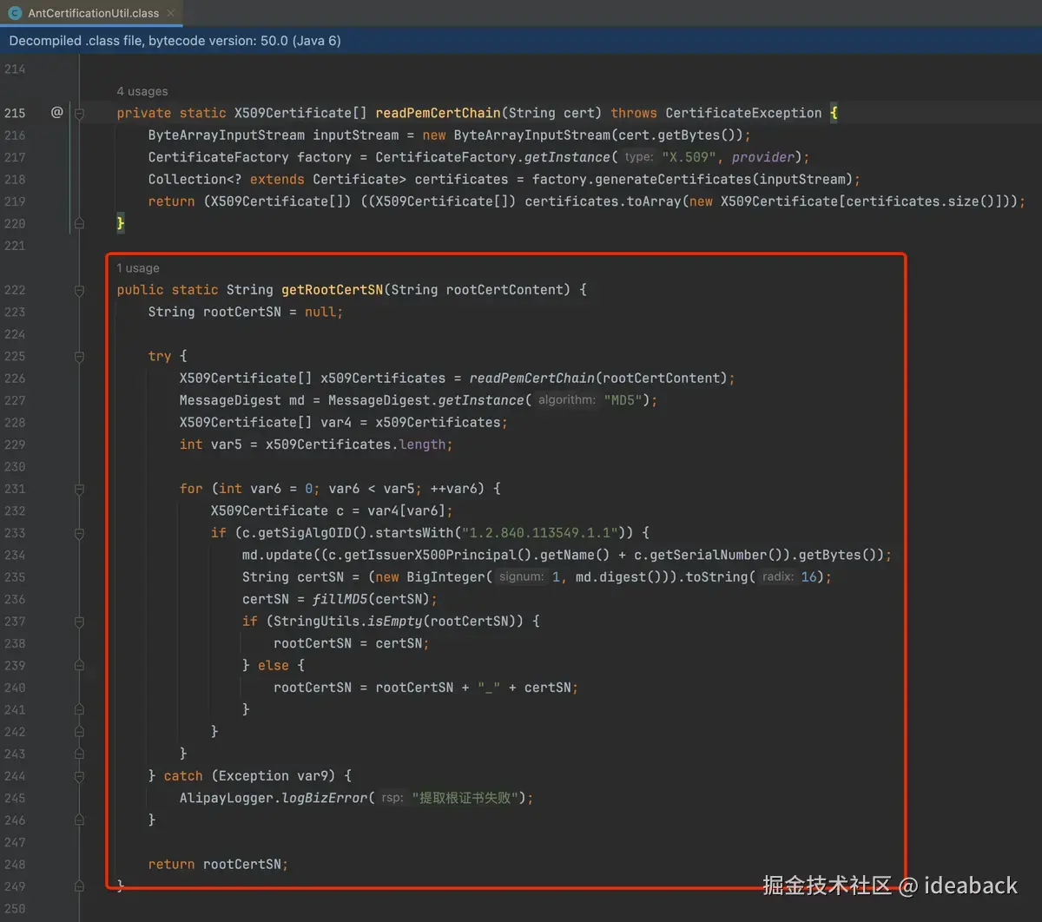Image resolution: width=1042 pixels, height=922 pixels.
Task: Click line number 222 in the gutter
Action: coord(15,290)
